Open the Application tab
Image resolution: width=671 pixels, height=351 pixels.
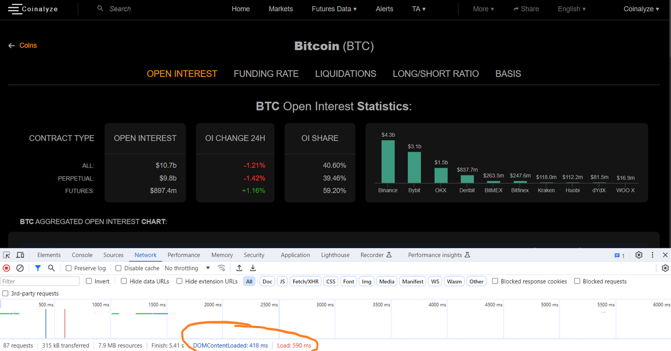(295, 255)
